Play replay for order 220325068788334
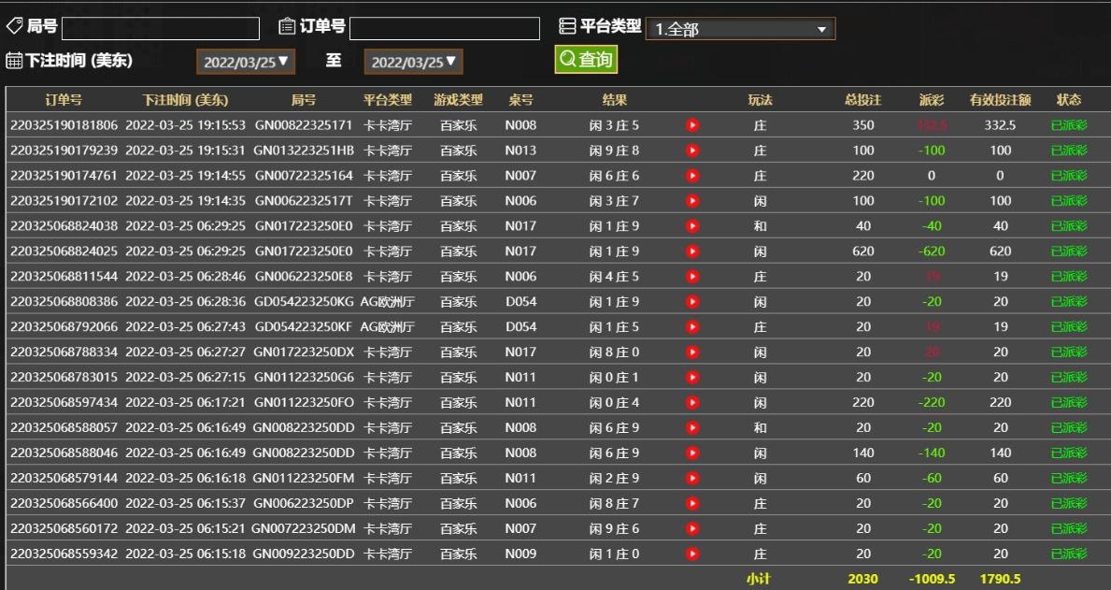This screenshot has width=1111, height=590. coord(692,353)
